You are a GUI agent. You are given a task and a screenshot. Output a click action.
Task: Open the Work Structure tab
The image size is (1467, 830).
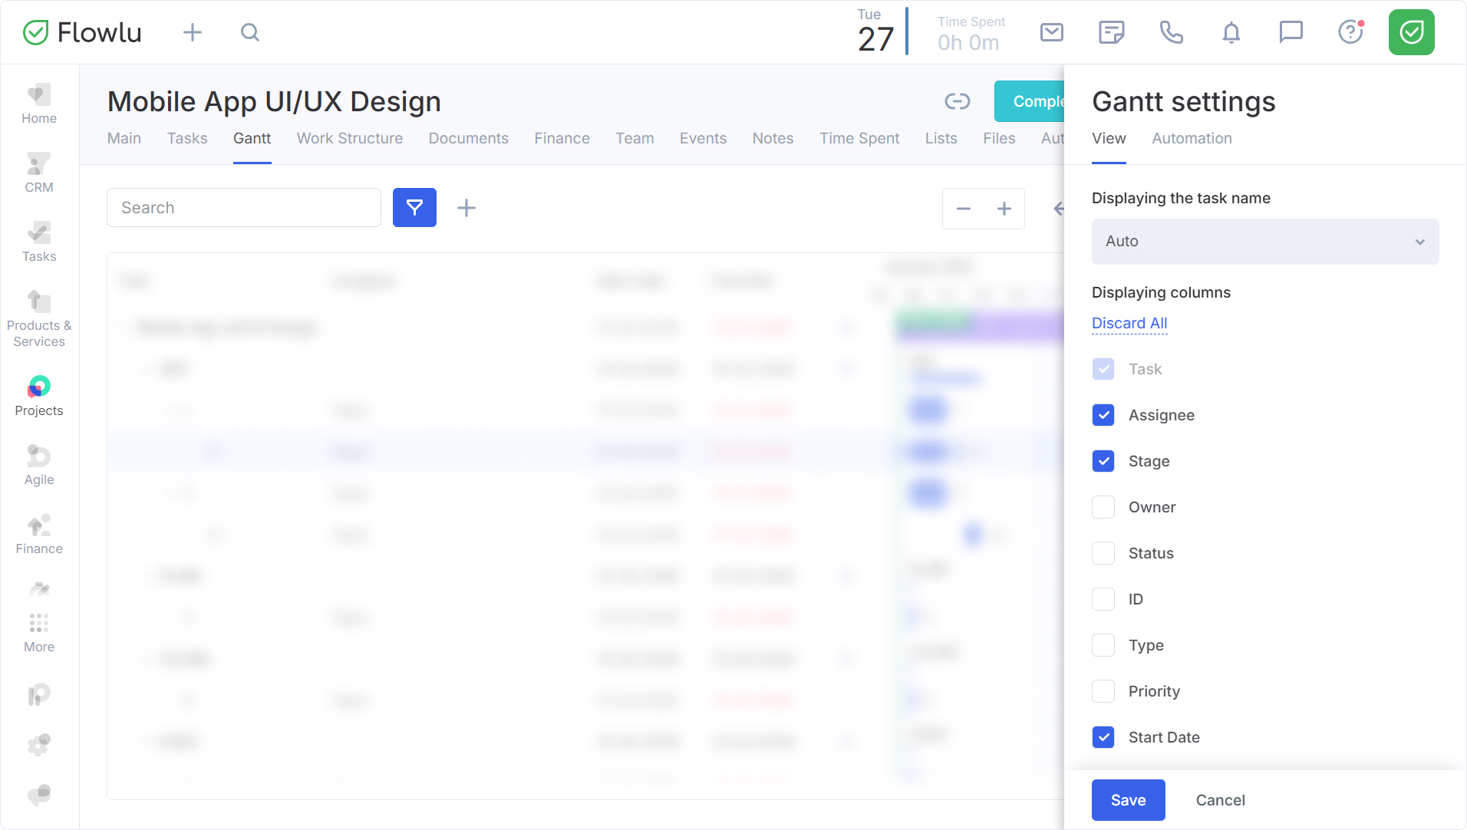pyautogui.click(x=349, y=138)
